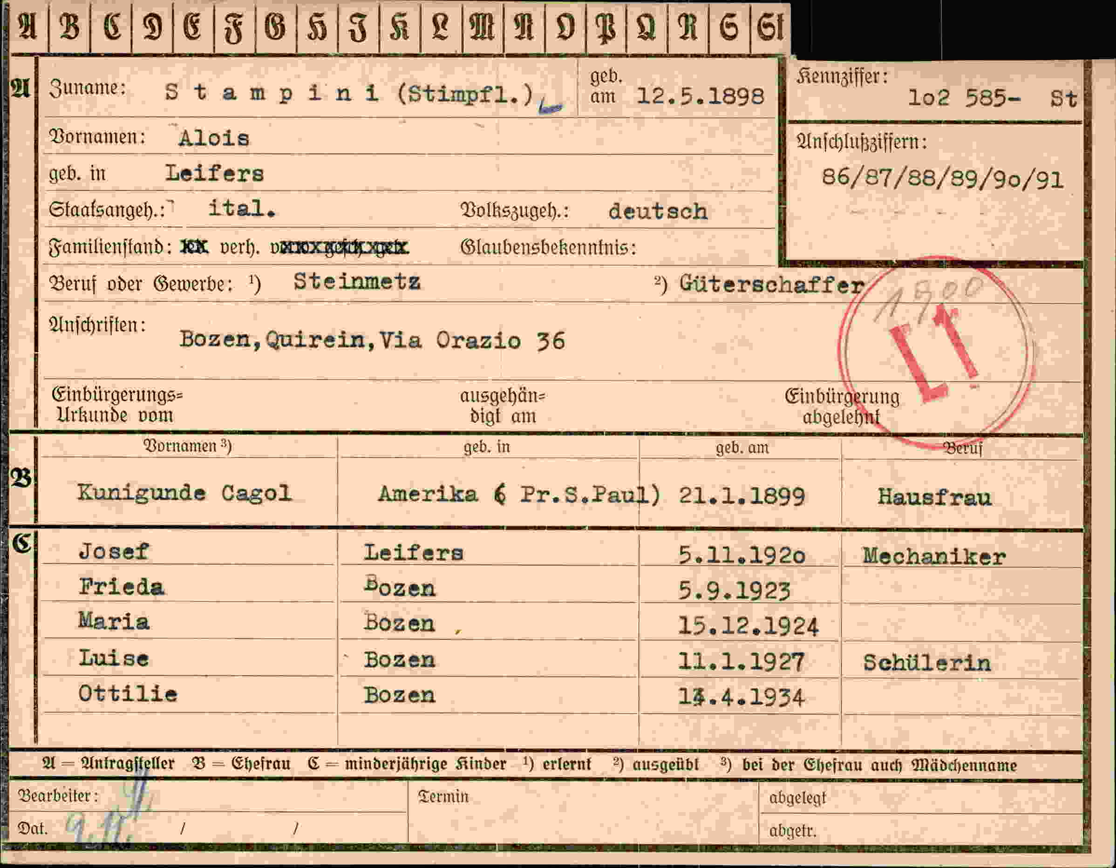Select the Termin field label

coord(443,796)
